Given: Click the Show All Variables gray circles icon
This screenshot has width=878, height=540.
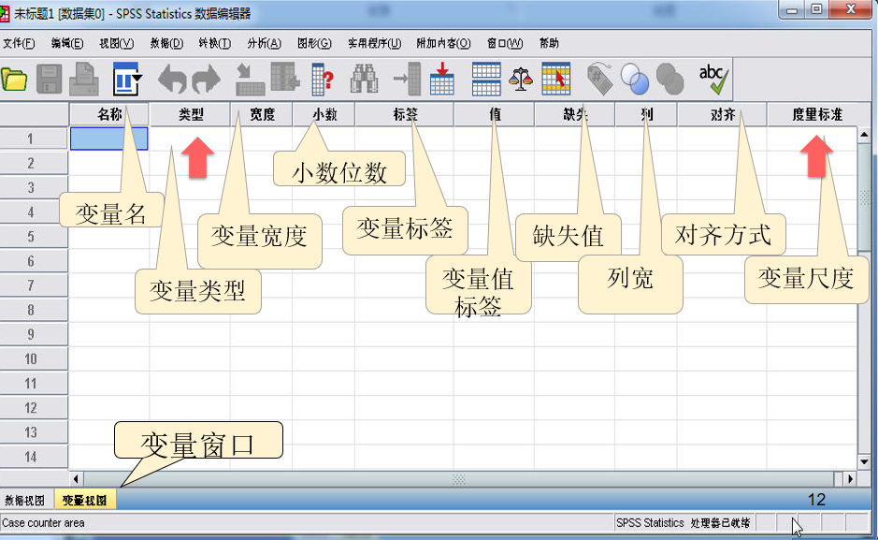Looking at the screenshot, I should pyautogui.click(x=669, y=79).
